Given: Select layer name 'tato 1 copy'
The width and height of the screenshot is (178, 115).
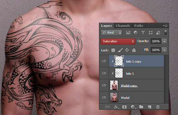Looking at the screenshot, I should [134, 62].
